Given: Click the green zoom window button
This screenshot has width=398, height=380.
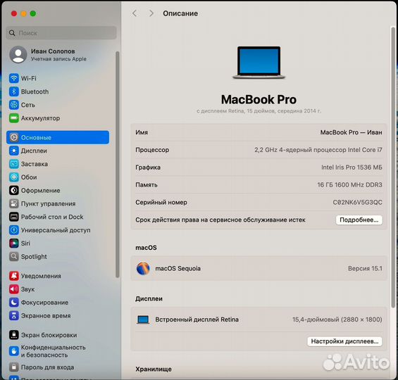Looking at the screenshot, I should tap(33, 13).
